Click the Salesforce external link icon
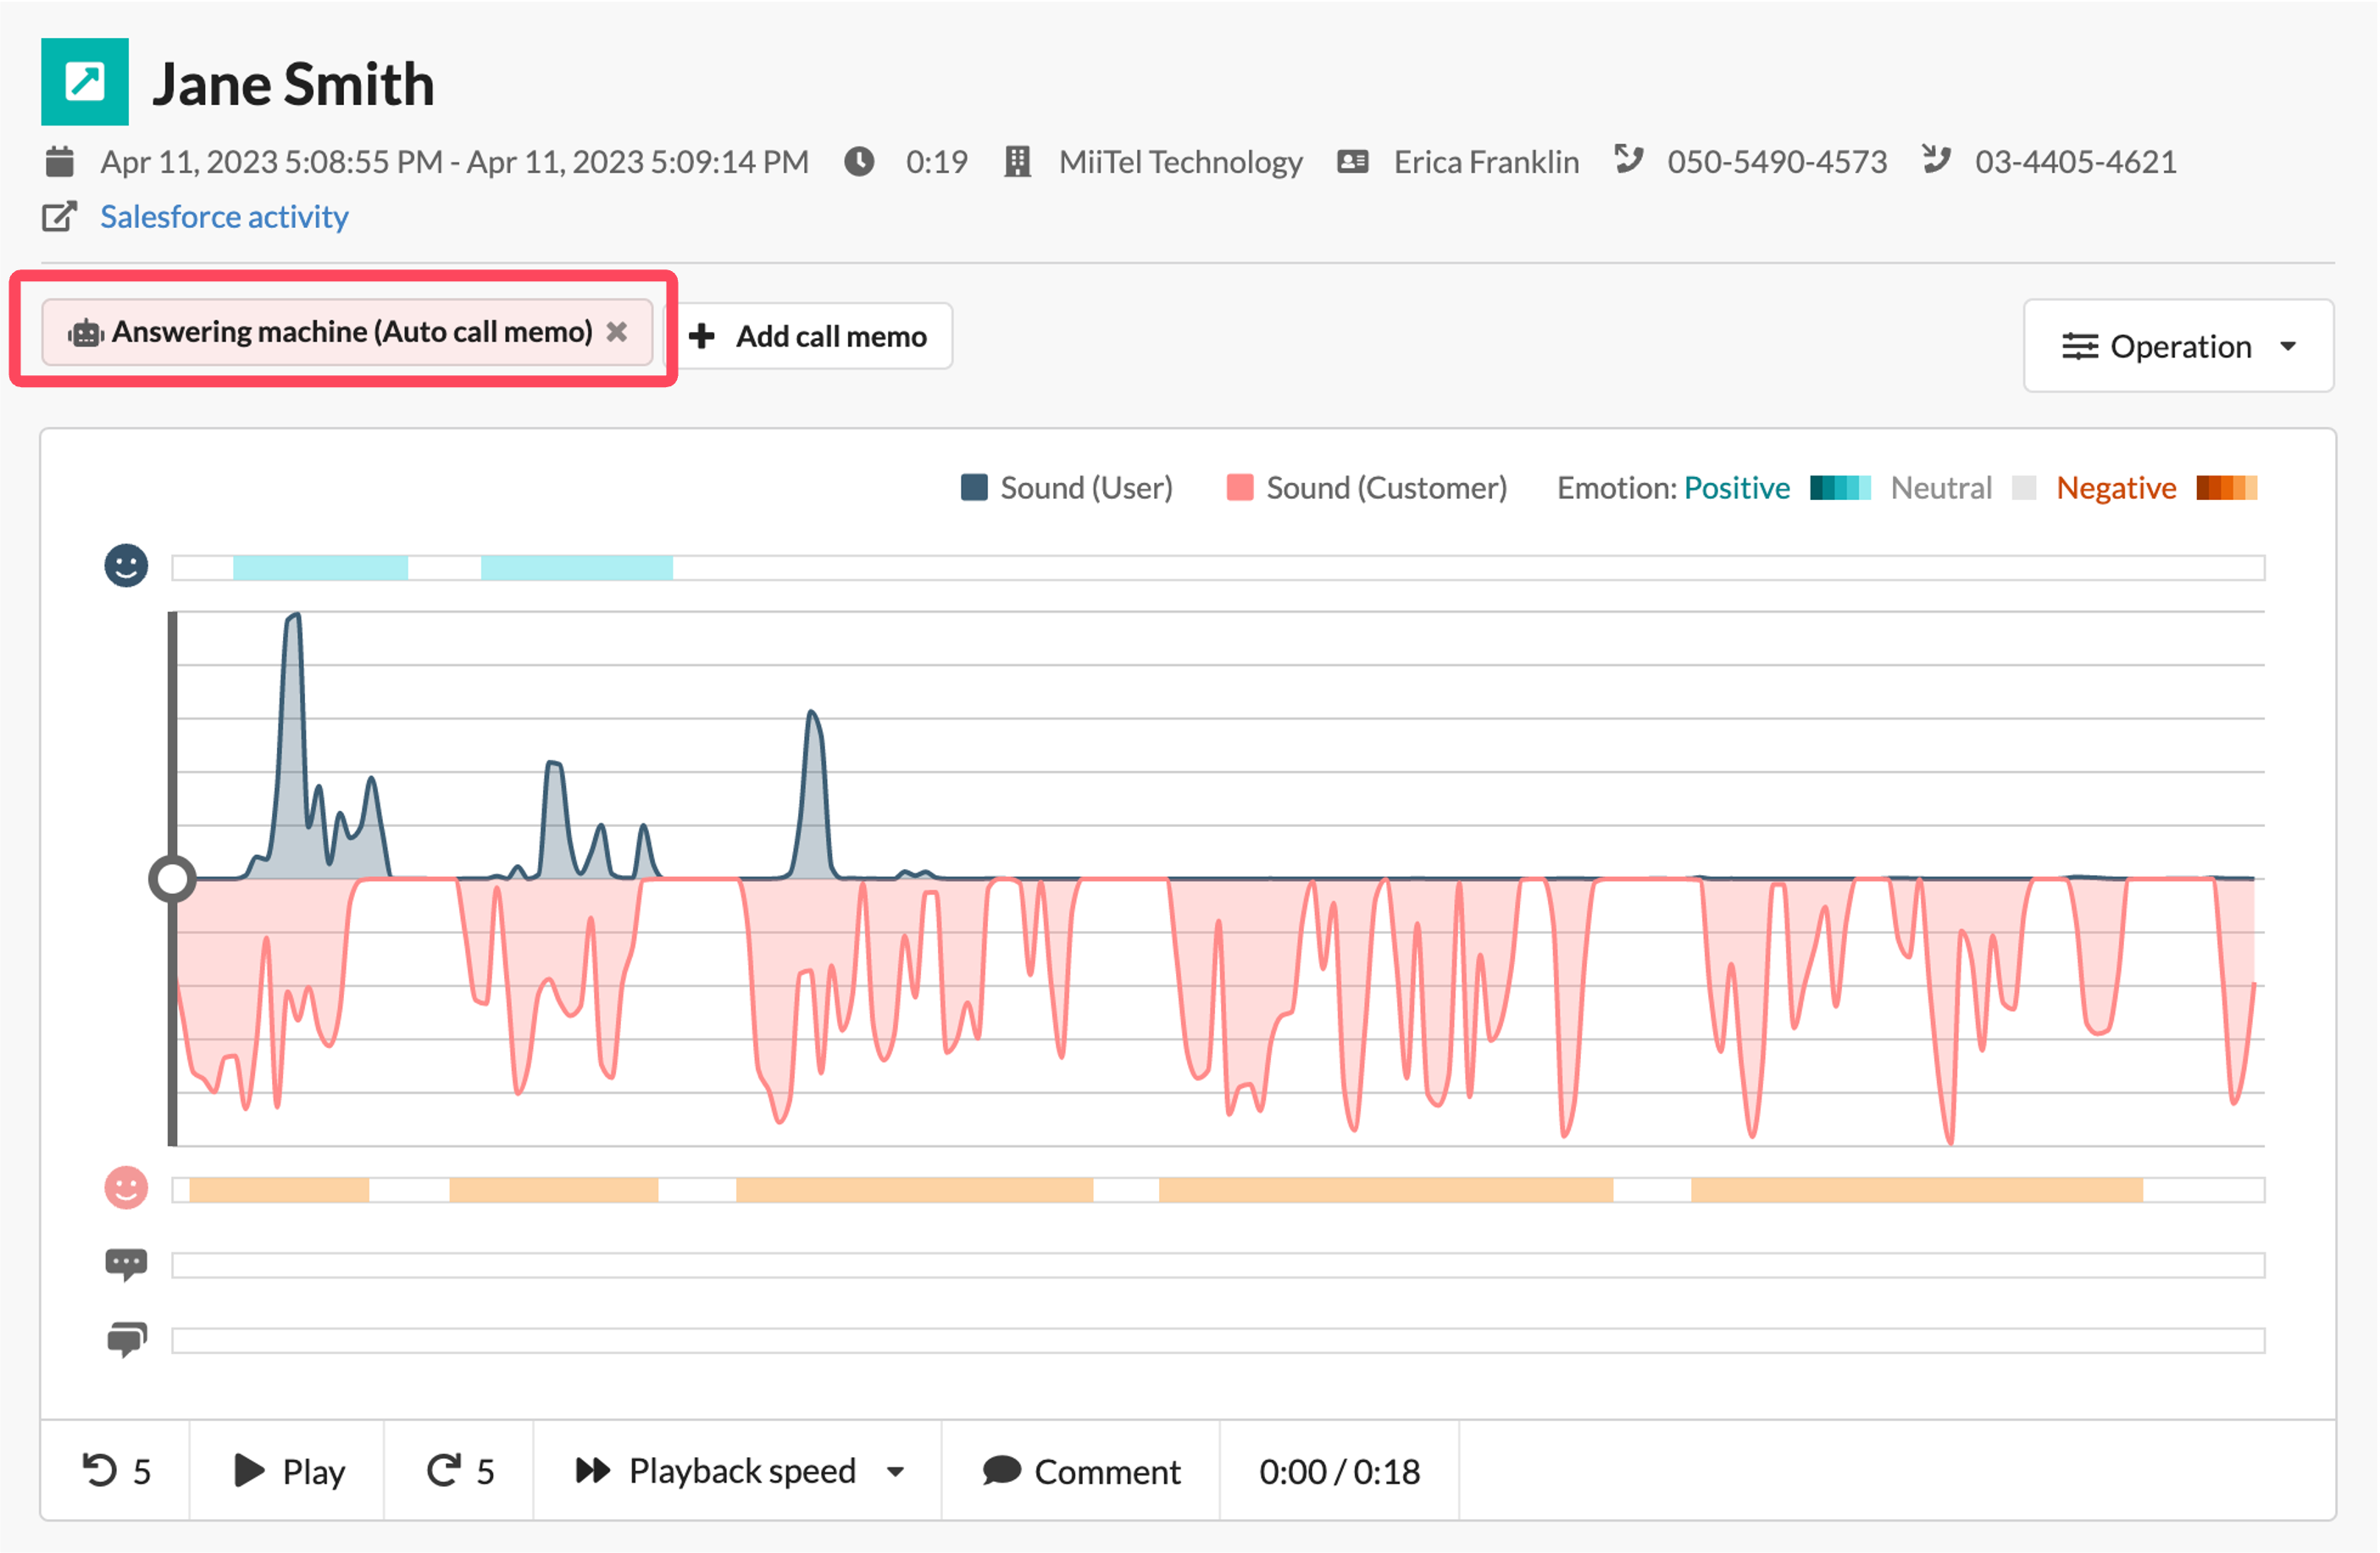 coord(59,217)
